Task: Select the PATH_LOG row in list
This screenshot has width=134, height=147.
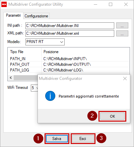Action: click(x=69, y=70)
